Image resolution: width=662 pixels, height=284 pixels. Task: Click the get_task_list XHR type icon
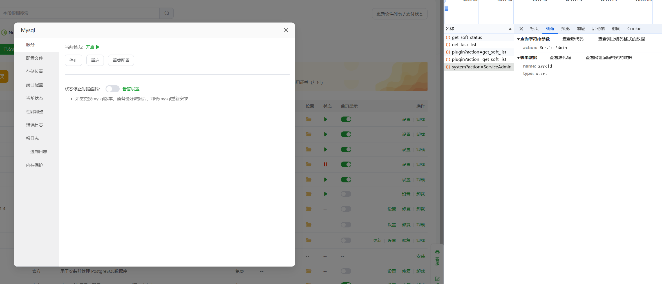448,45
